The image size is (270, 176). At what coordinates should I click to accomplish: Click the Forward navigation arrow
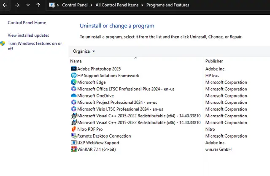coord(17,5)
